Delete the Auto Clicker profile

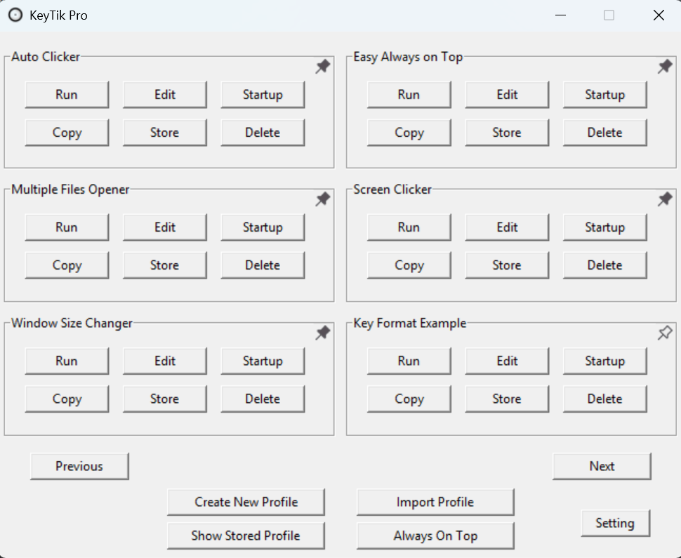point(263,133)
